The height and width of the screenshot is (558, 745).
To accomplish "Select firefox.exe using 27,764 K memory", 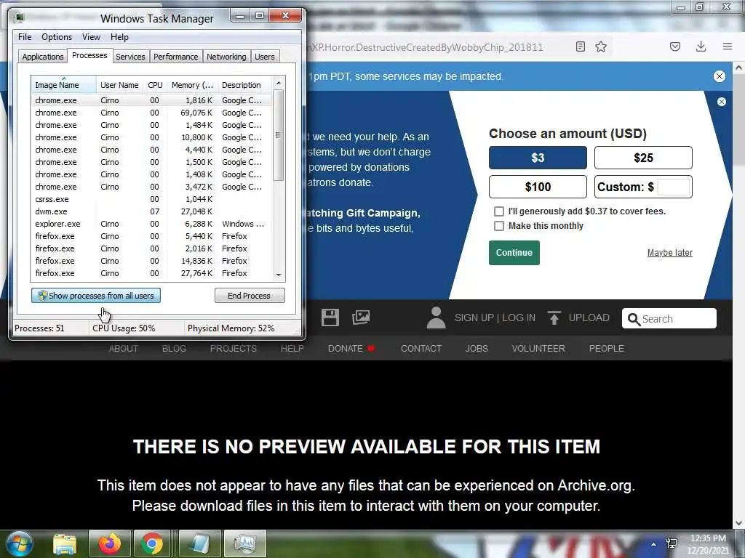I will point(151,273).
